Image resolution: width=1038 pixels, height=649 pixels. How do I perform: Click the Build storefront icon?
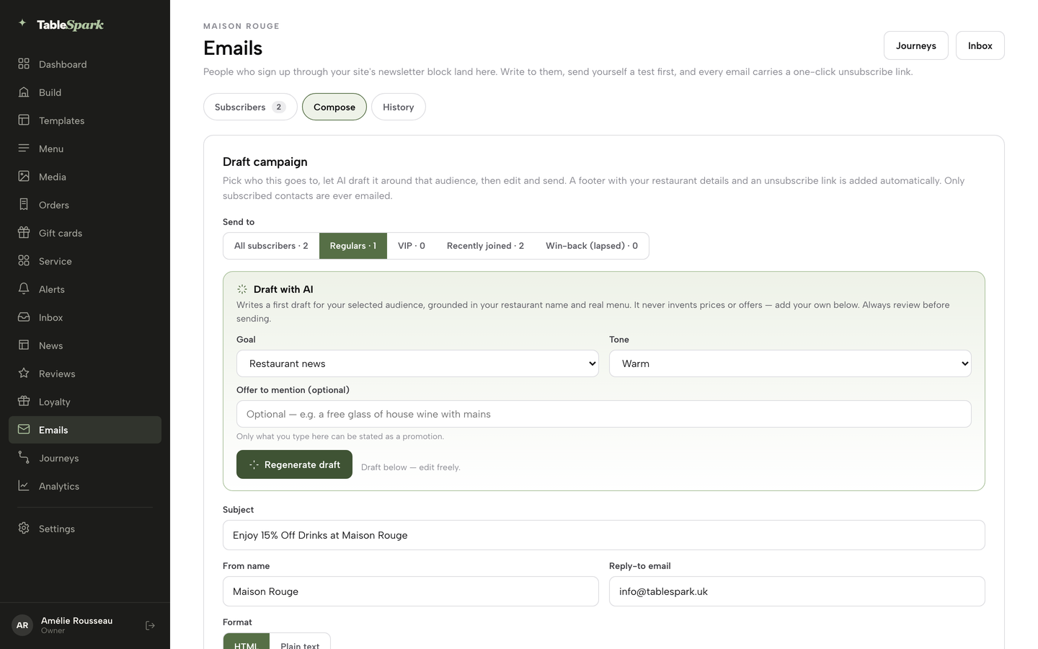(x=24, y=92)
